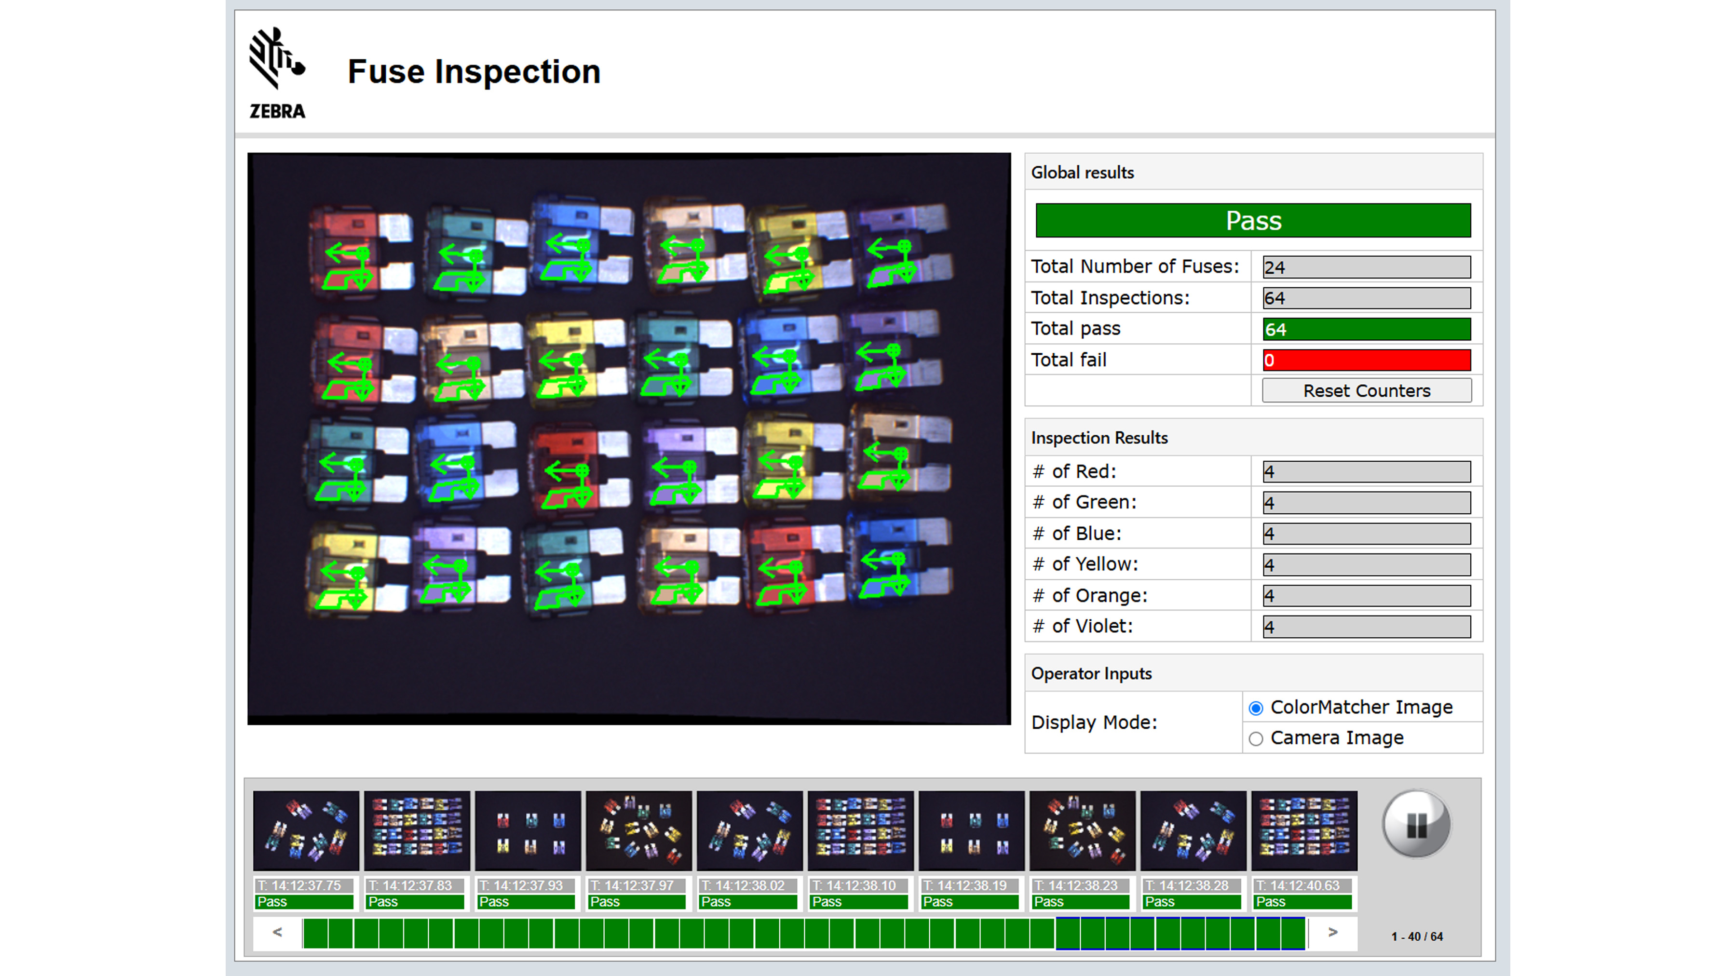Click the # of Violet result field
Image resolution: width=1736 pixels, height=976 pixels.
pyautogui.click(x=1366, y=627)
